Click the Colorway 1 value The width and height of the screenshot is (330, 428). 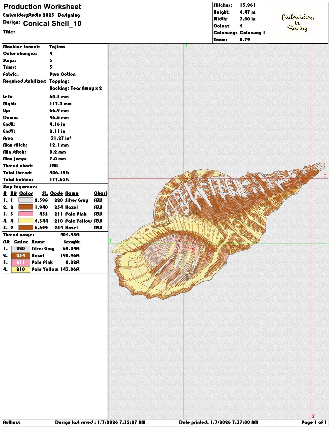[252, 33]
